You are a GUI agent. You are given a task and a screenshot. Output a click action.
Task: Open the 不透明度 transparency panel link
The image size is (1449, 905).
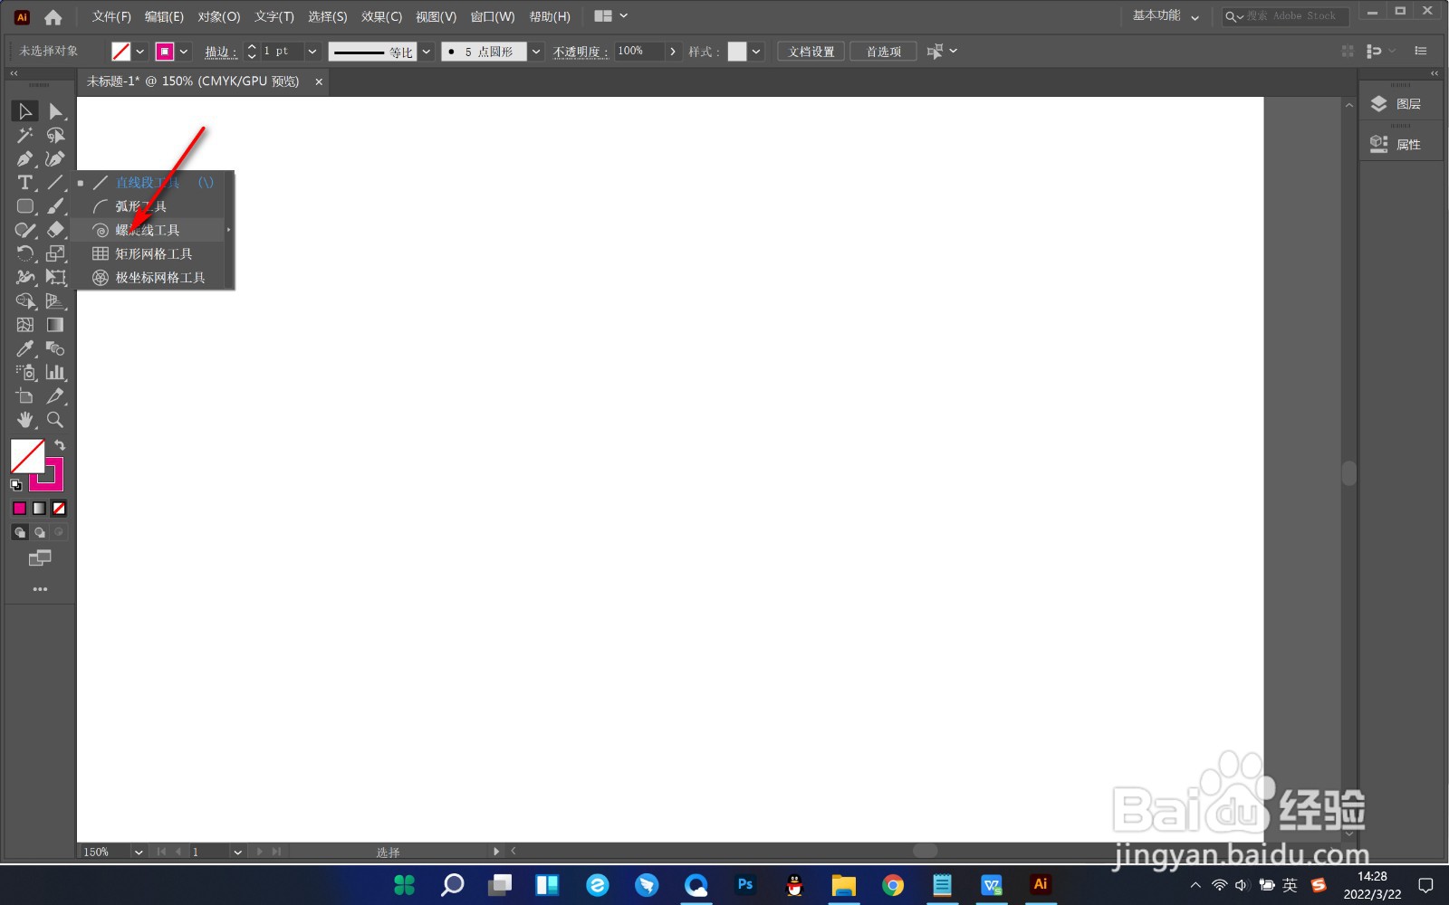(x=580, y=52)
